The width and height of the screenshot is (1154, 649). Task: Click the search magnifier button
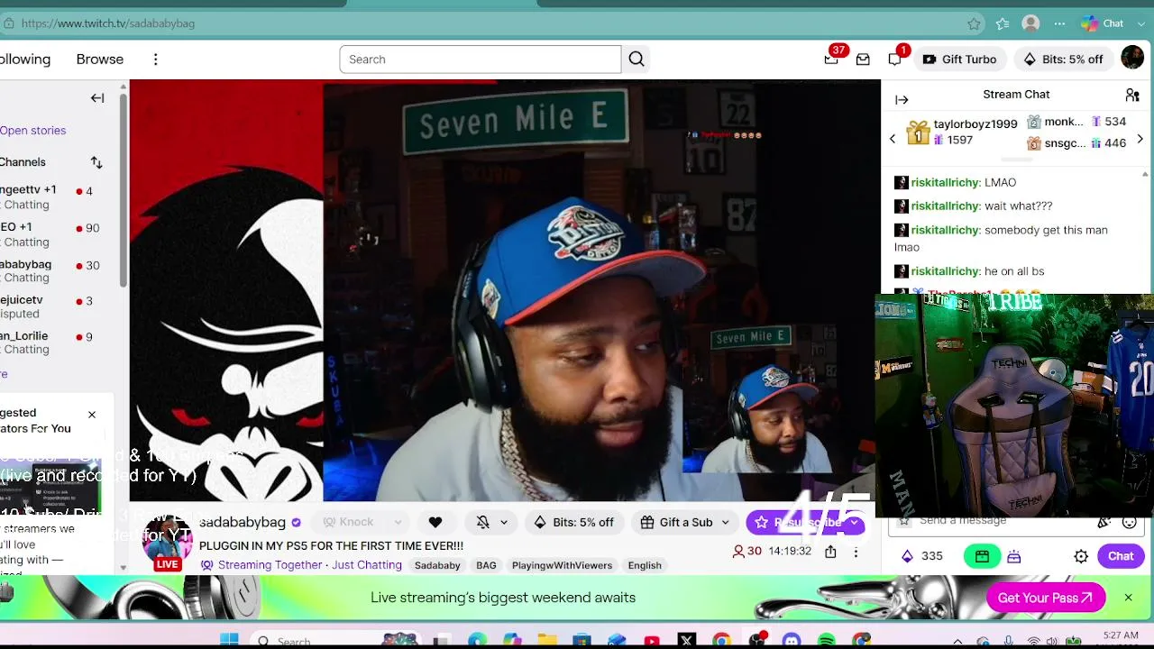[637, 59]
